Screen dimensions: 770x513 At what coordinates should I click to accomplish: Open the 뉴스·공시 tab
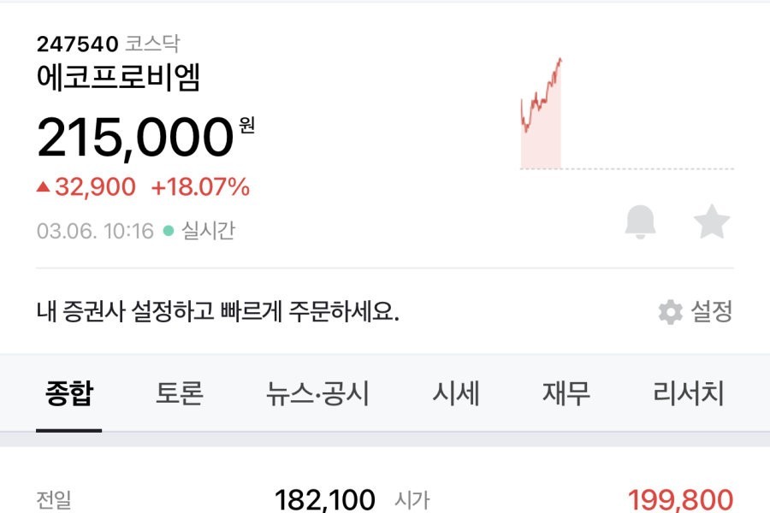pos(317,394)
